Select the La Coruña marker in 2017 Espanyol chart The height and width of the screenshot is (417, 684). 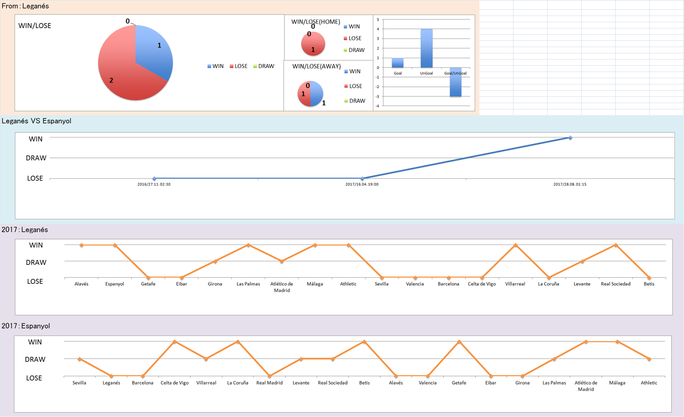click(238, 342)
